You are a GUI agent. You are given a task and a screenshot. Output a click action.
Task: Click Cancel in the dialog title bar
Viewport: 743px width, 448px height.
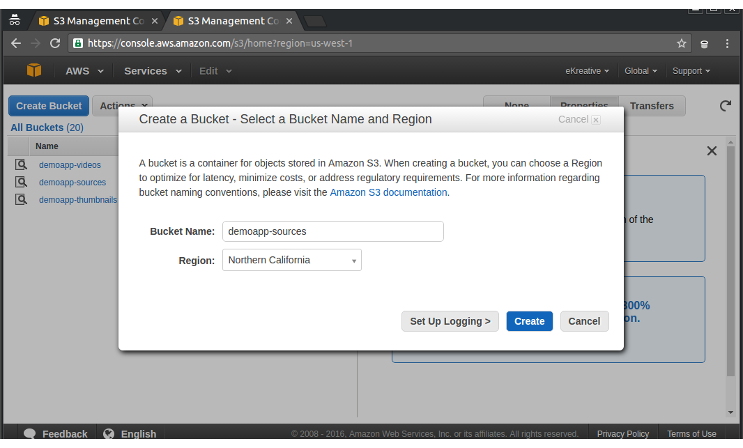point(579,119)
